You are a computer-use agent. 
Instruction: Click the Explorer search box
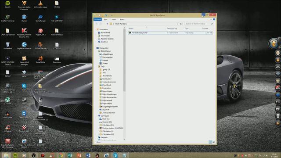coord(199,24)
